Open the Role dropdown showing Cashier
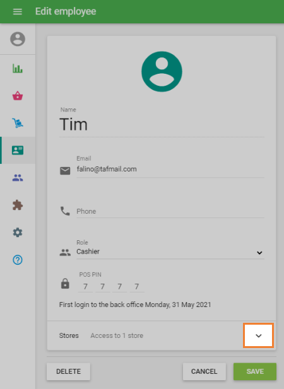The height and width of the screenshot is (389, 284). (x=170, y=252)
